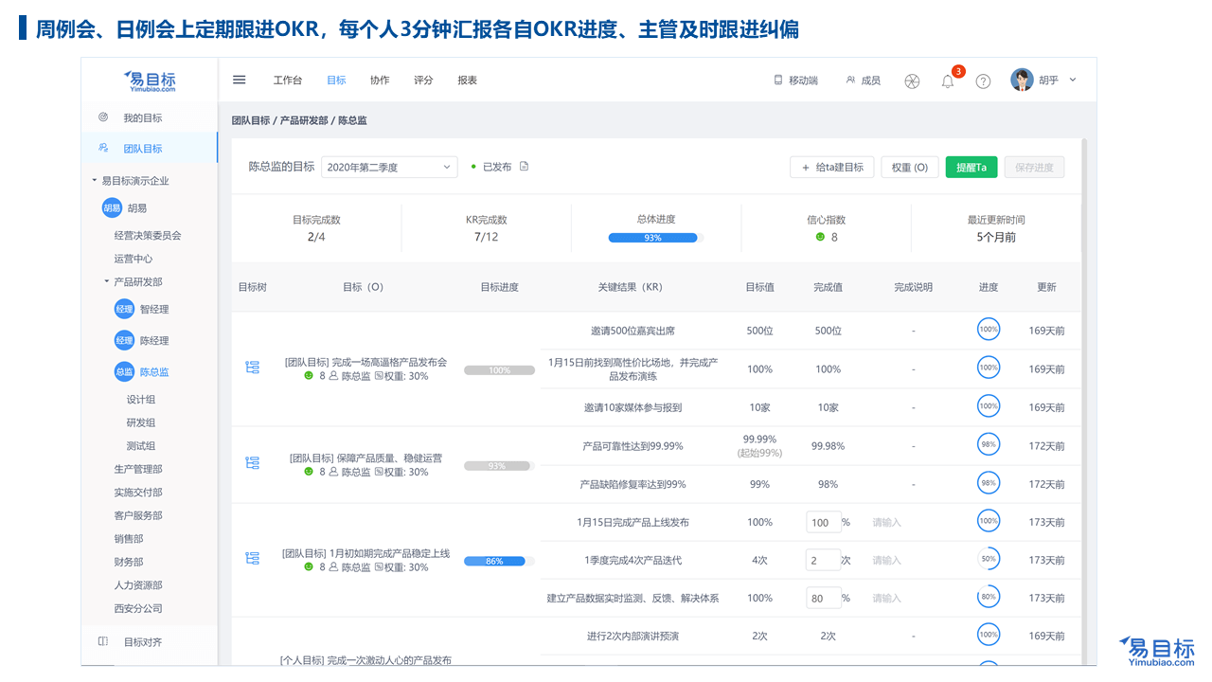Select 研发组 in tree
Screen dimensions: 1212x682
[141, 422]
